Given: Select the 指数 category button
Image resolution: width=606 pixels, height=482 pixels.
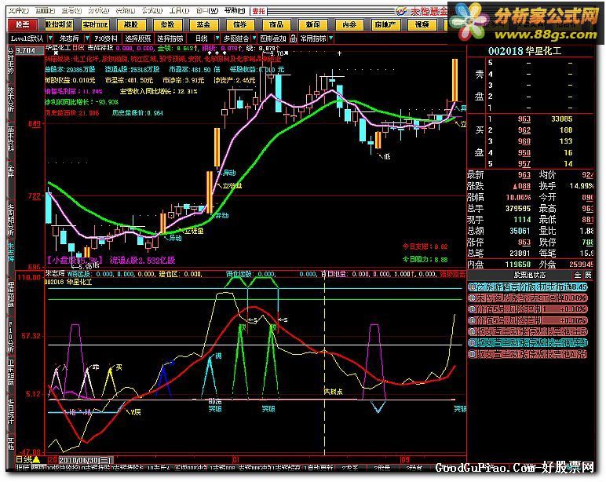Looking at the screenshot, I should 167,25.
